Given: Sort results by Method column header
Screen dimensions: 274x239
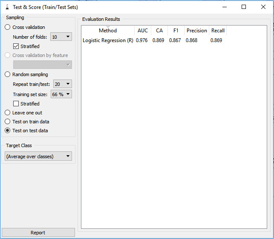Looking at the screenshot, I should (108, 31).
